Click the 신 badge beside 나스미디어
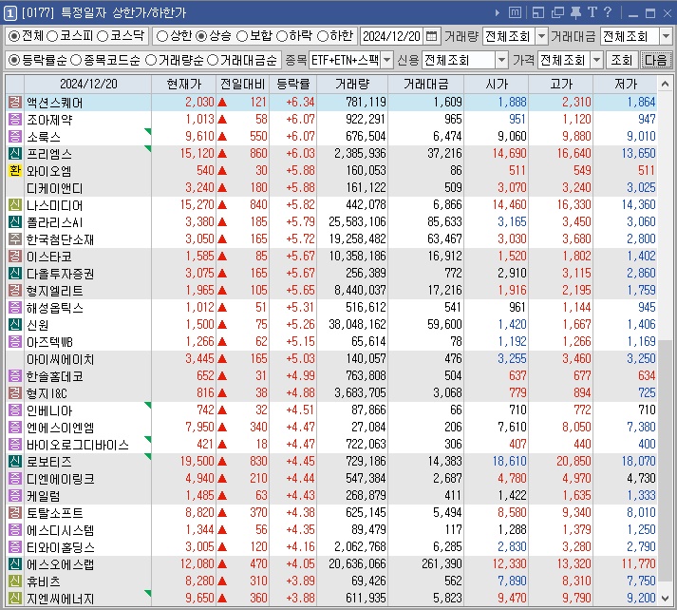Screen dimensions: 677x610 [x=14, y=205]
